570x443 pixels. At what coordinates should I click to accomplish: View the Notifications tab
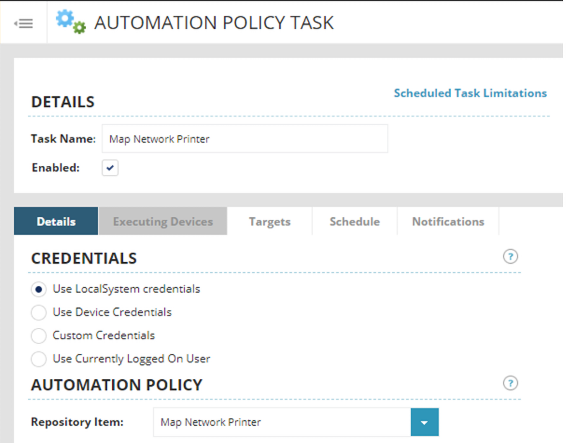(x=448, y=221)
